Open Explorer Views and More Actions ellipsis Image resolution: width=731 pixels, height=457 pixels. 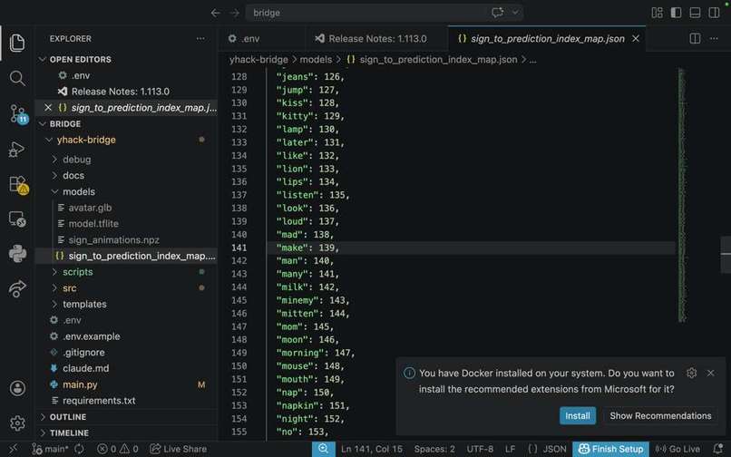pyautogui.click(x=200, y=38)
